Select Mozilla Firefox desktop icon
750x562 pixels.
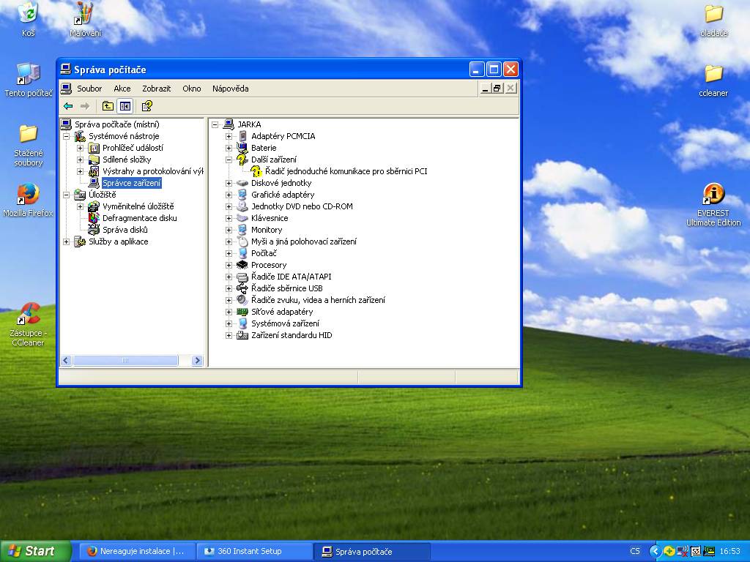(28, 201)
